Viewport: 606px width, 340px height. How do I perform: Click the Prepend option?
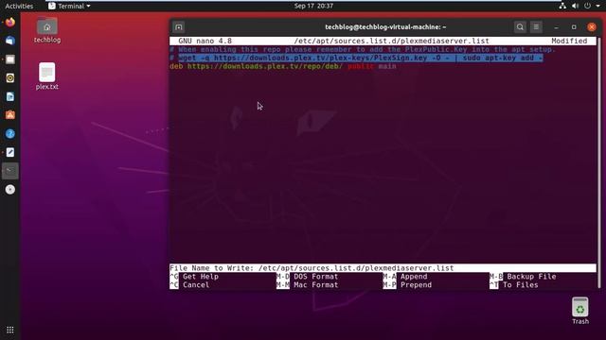(x=407, y=285)
